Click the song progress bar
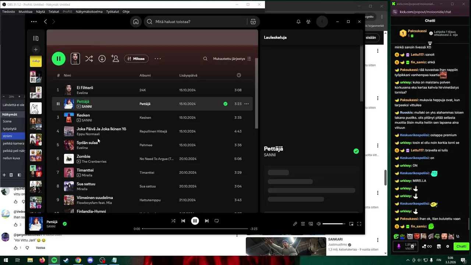 pyautogui.click(x=195, y=229)
